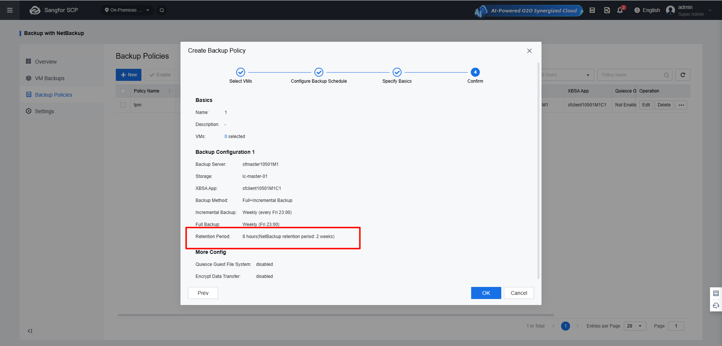722x346 pixels.
Task: Click the Settings gear icon in sidebar
Action: 29,111
